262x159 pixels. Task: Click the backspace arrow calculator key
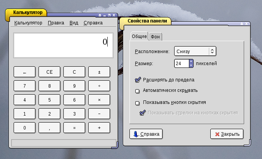coord(24,72)
